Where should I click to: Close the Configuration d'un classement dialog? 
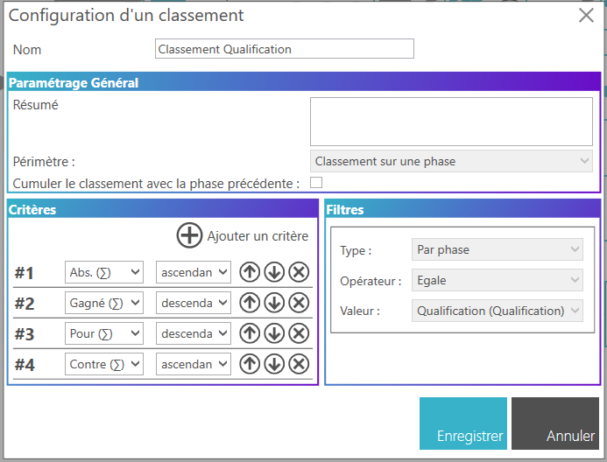click(x=586, y=16)
